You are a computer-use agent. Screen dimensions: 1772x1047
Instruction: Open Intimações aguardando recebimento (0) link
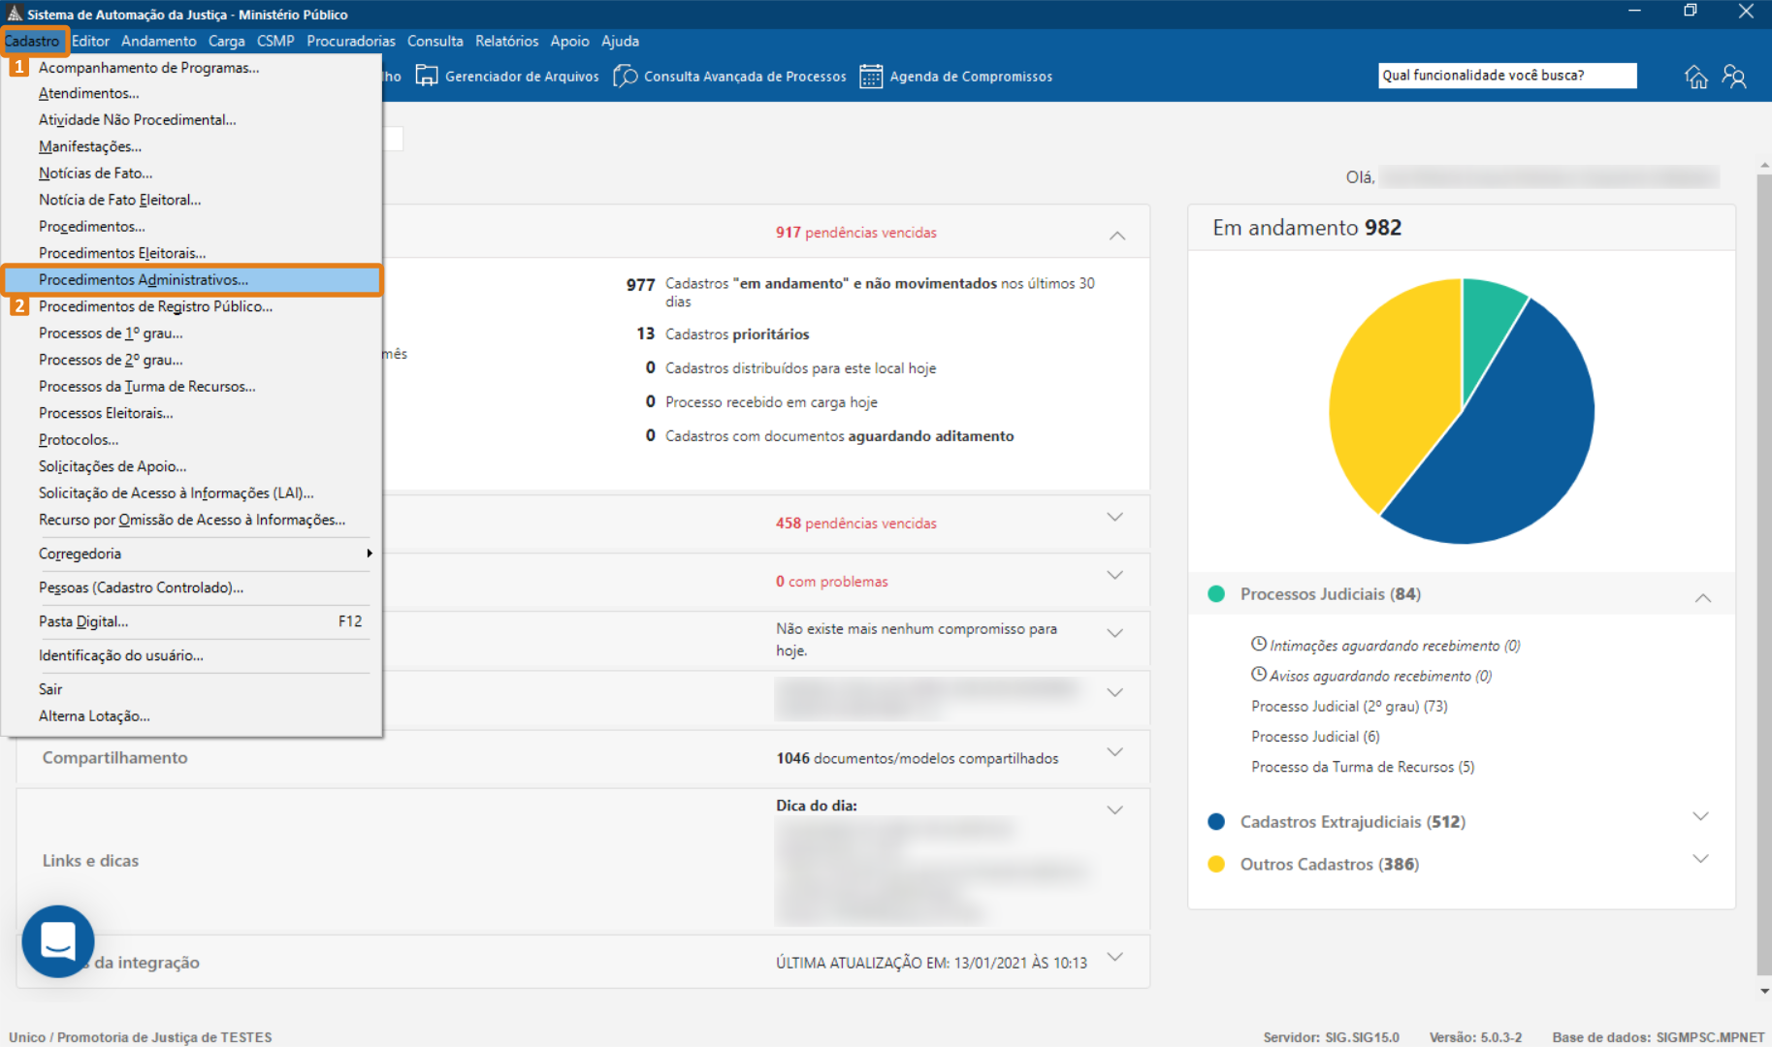[1395, 646]
